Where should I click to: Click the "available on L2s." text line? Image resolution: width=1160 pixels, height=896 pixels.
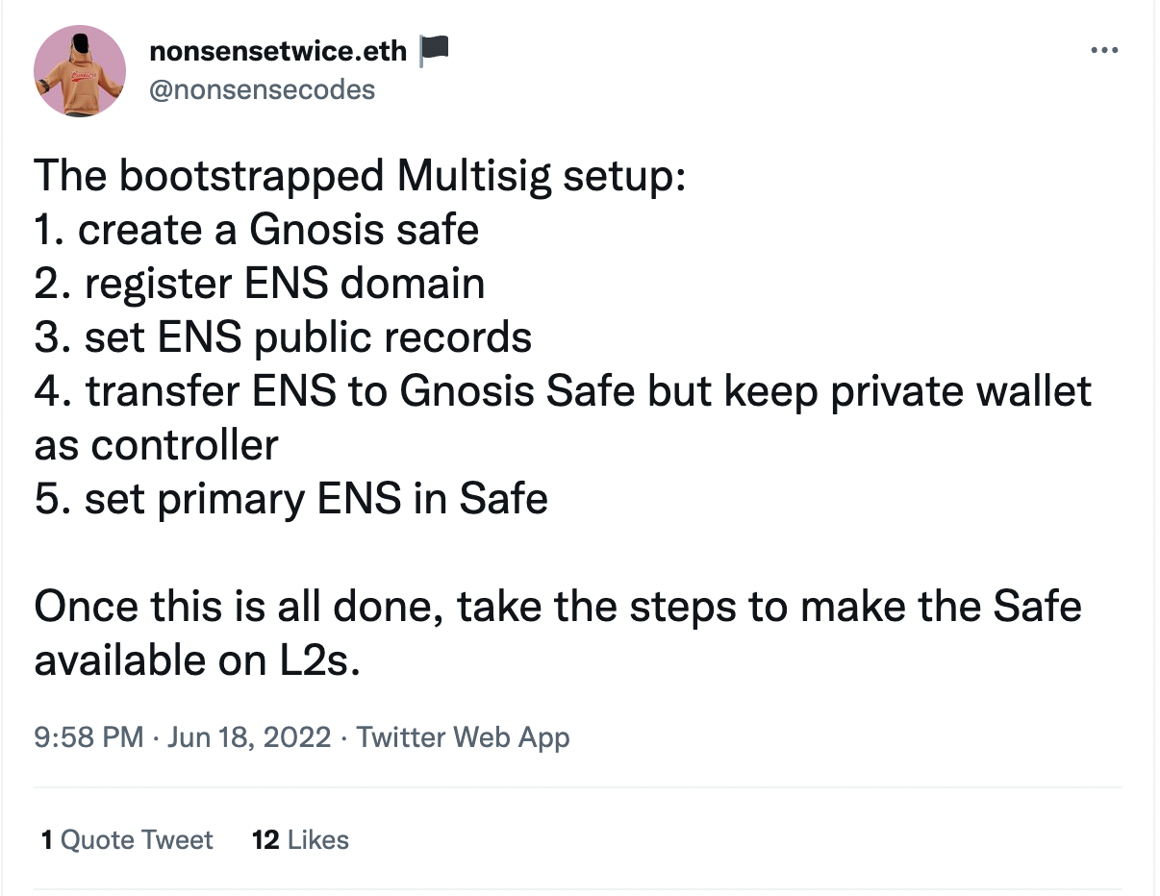point(197,660)
